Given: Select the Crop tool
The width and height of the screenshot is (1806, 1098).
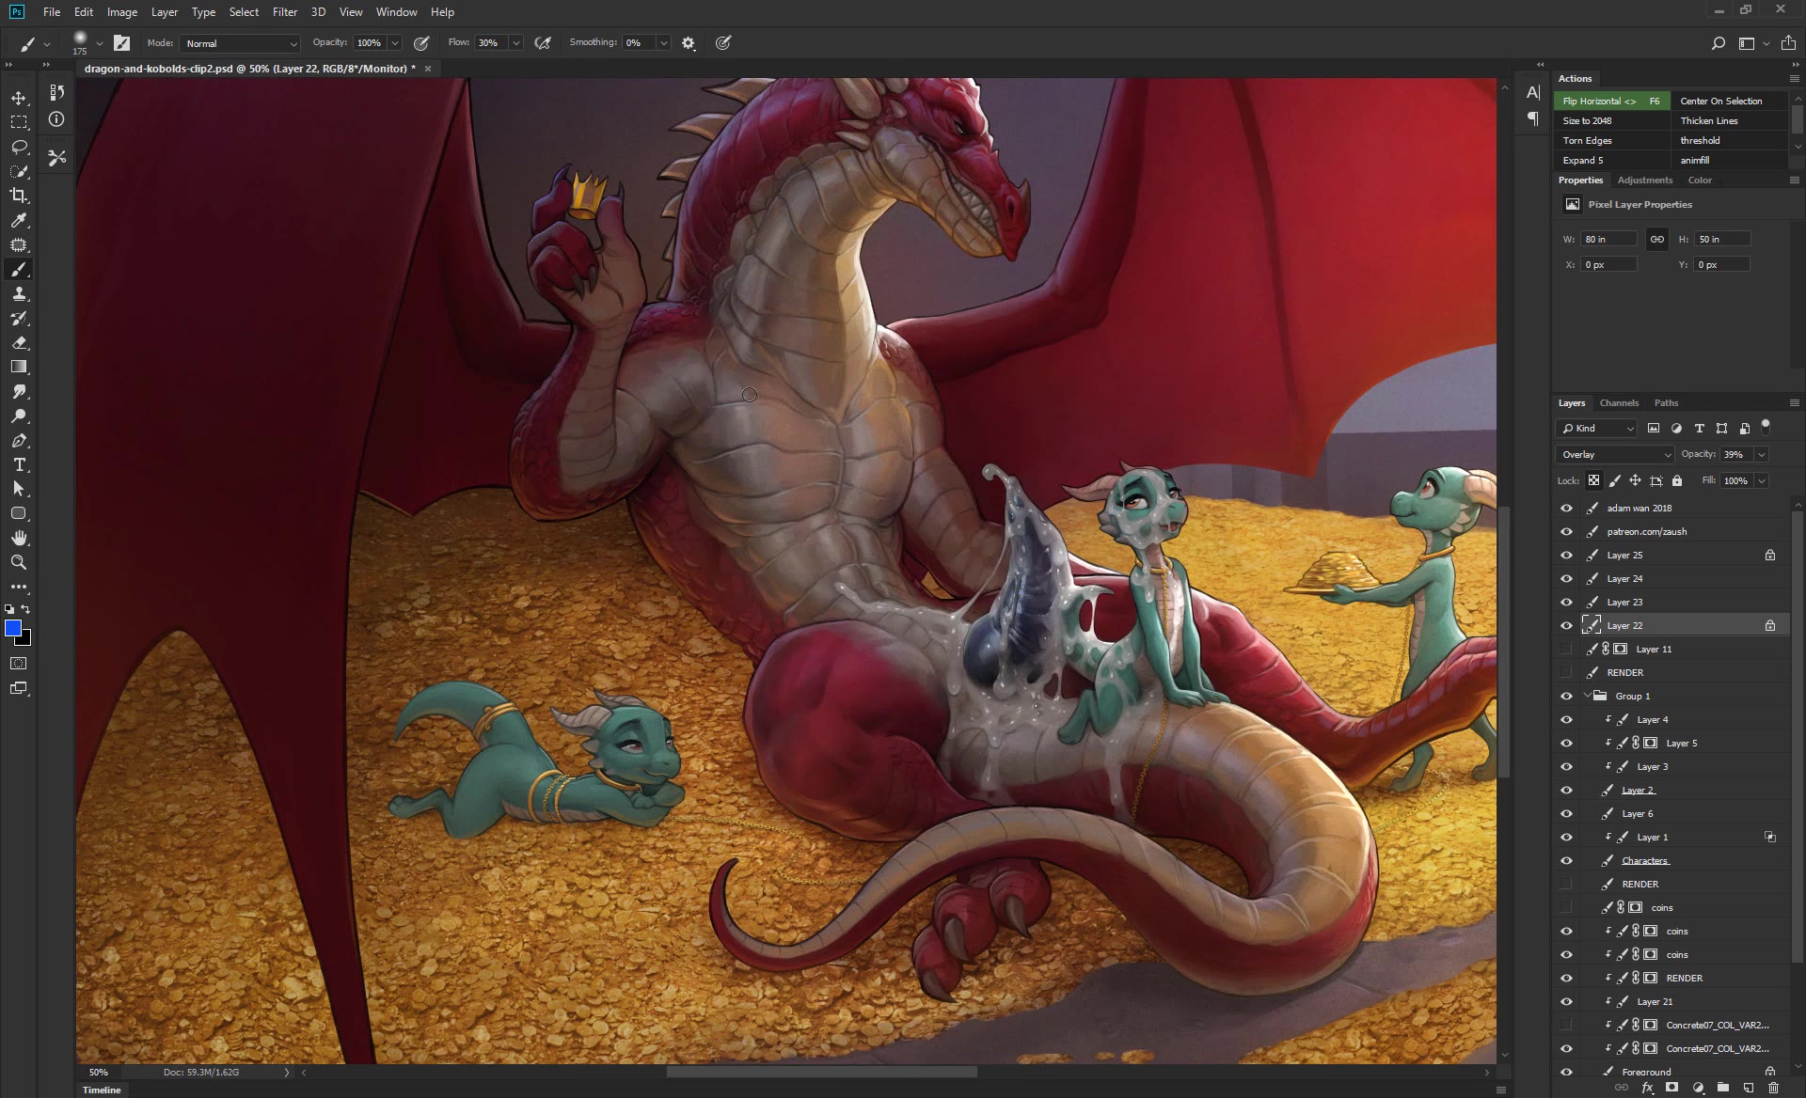Looking at the screenshot, I should coord(19,196).
